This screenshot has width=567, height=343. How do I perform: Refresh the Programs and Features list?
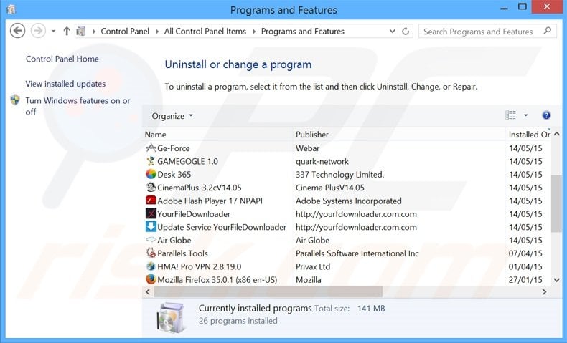[406, 32]
